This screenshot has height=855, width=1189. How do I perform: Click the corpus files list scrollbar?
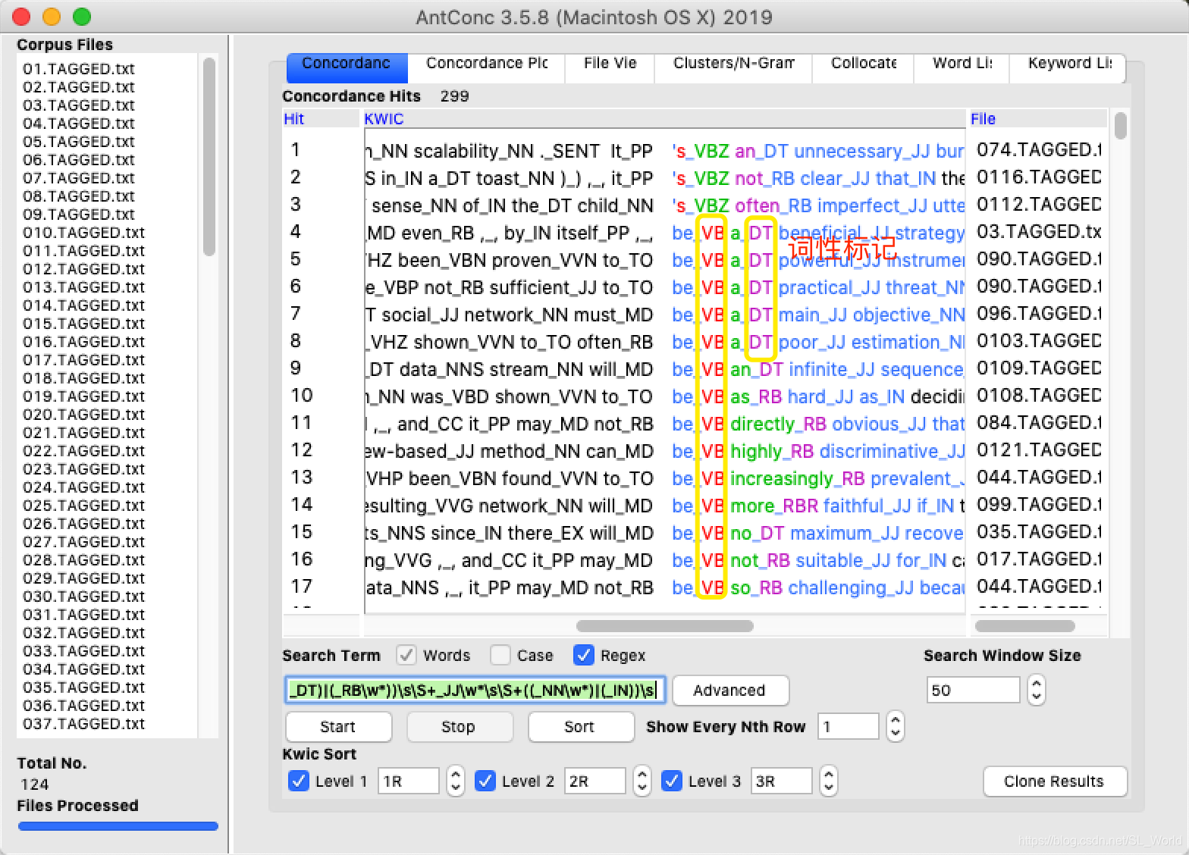pyautogui.click(x=209, y=157)
